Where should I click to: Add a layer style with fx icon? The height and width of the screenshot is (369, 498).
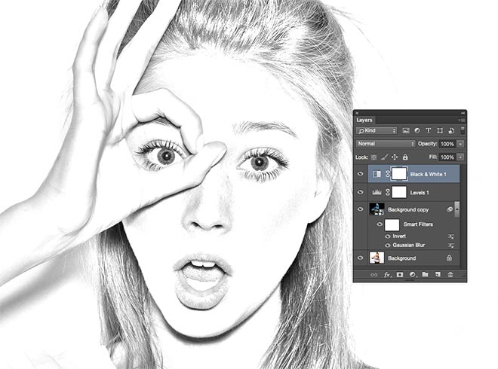pyautogui.click(x=387, y=275)
